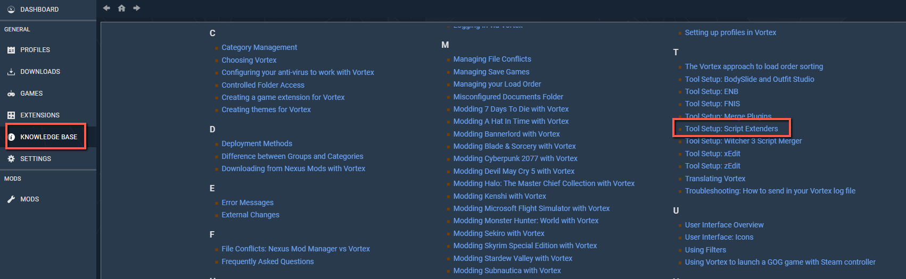Open Modding A Hat In Time article
The width and height of the screenshot is (906, 279).
pyautogui.click(x=511, y=121)
